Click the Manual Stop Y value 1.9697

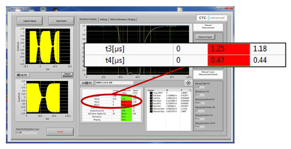coord(184,111)
